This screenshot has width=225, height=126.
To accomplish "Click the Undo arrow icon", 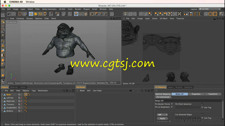I will [9, 14].
